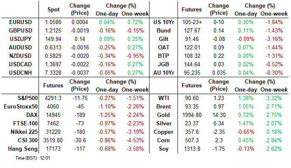The width and height of the screenshot is (291, 168).
Task: Click the Soy futures price 1313.8
Action: coord(192,149)
